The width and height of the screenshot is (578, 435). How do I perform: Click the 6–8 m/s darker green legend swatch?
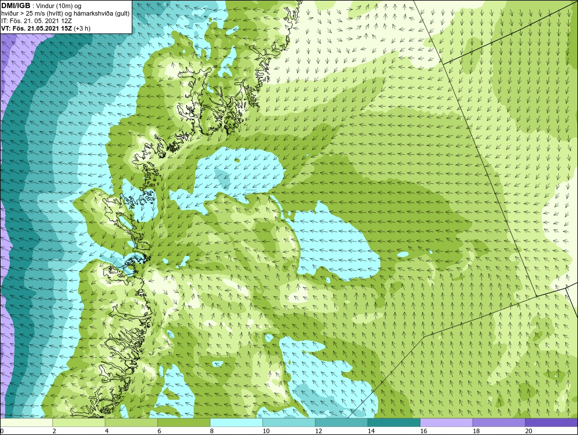(184, 422)
